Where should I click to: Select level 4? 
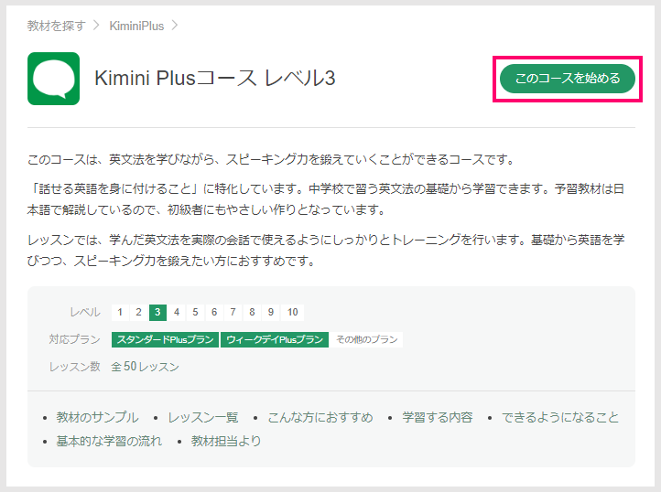pos(177,312)
